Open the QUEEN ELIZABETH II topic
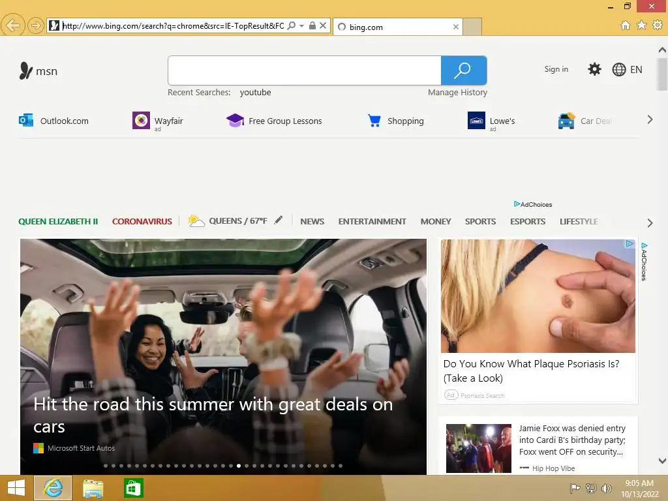 coord(58,222)
